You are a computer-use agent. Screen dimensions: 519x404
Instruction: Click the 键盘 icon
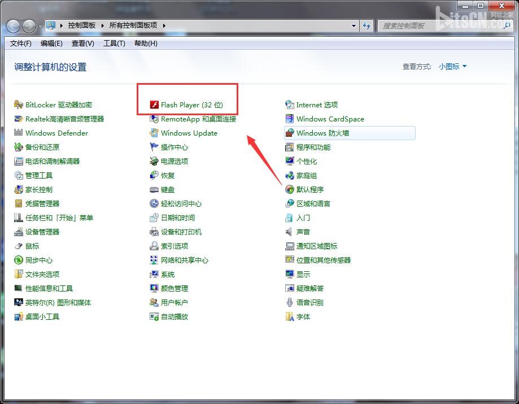pos(154,189)
